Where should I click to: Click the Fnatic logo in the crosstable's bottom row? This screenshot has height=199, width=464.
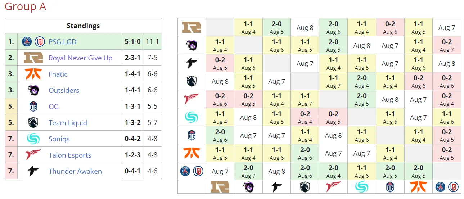[418, 187]
